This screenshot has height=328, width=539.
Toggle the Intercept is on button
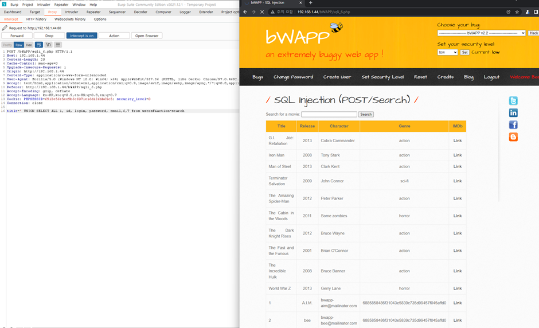(82, 36)
